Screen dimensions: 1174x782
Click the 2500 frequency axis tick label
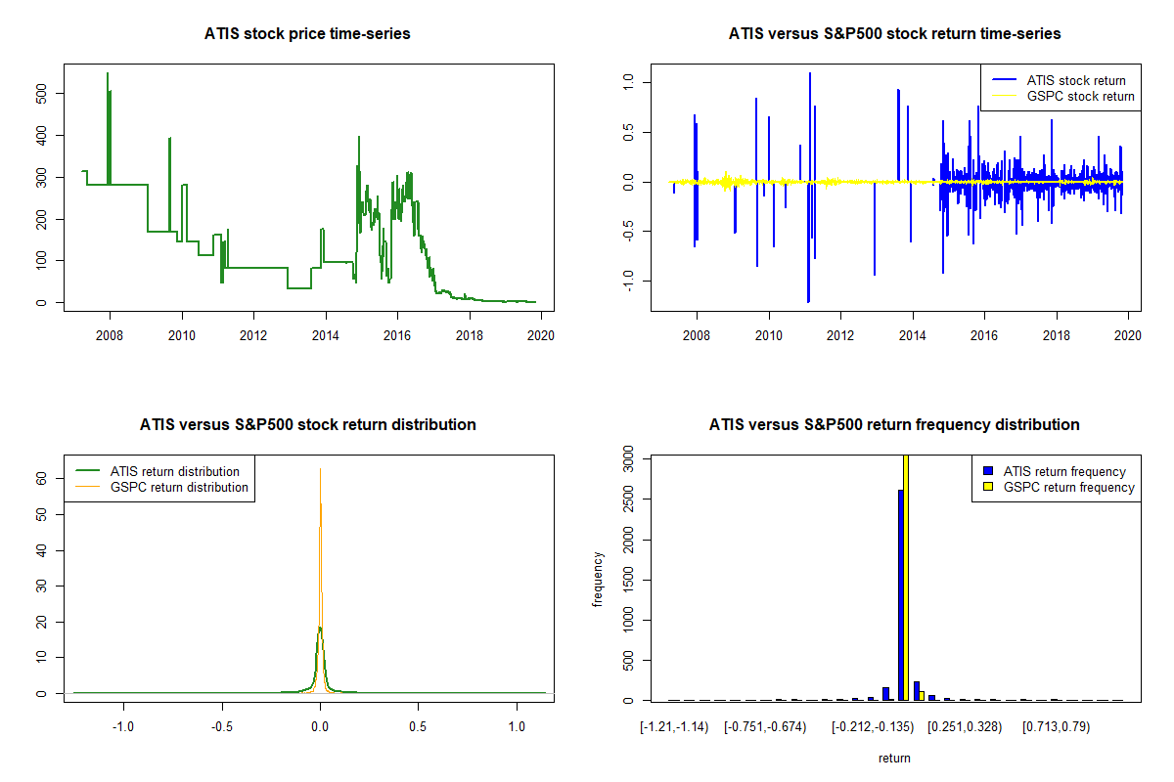(626, 499)
